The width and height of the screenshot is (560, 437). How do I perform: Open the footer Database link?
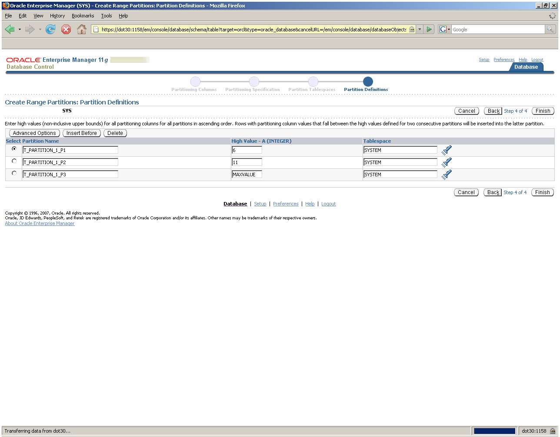pyautogui.click(x=235, y=204)
